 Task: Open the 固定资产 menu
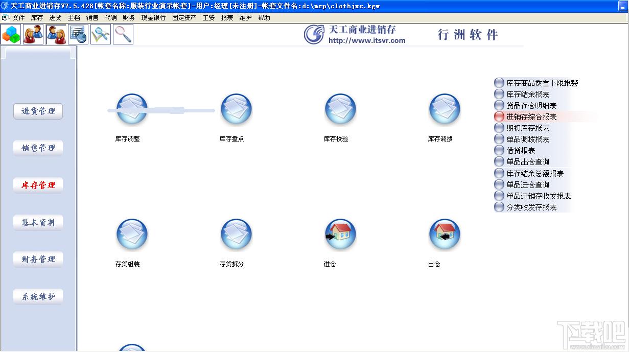(184, 17)
